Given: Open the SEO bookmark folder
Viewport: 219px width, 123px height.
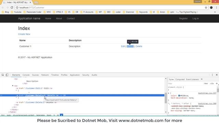Looking at the screenshot, I should 107,12.
